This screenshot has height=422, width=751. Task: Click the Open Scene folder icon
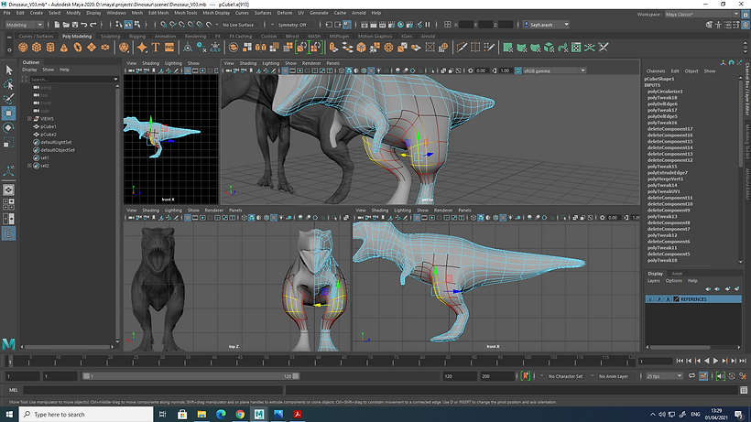(x=66, y=25)
